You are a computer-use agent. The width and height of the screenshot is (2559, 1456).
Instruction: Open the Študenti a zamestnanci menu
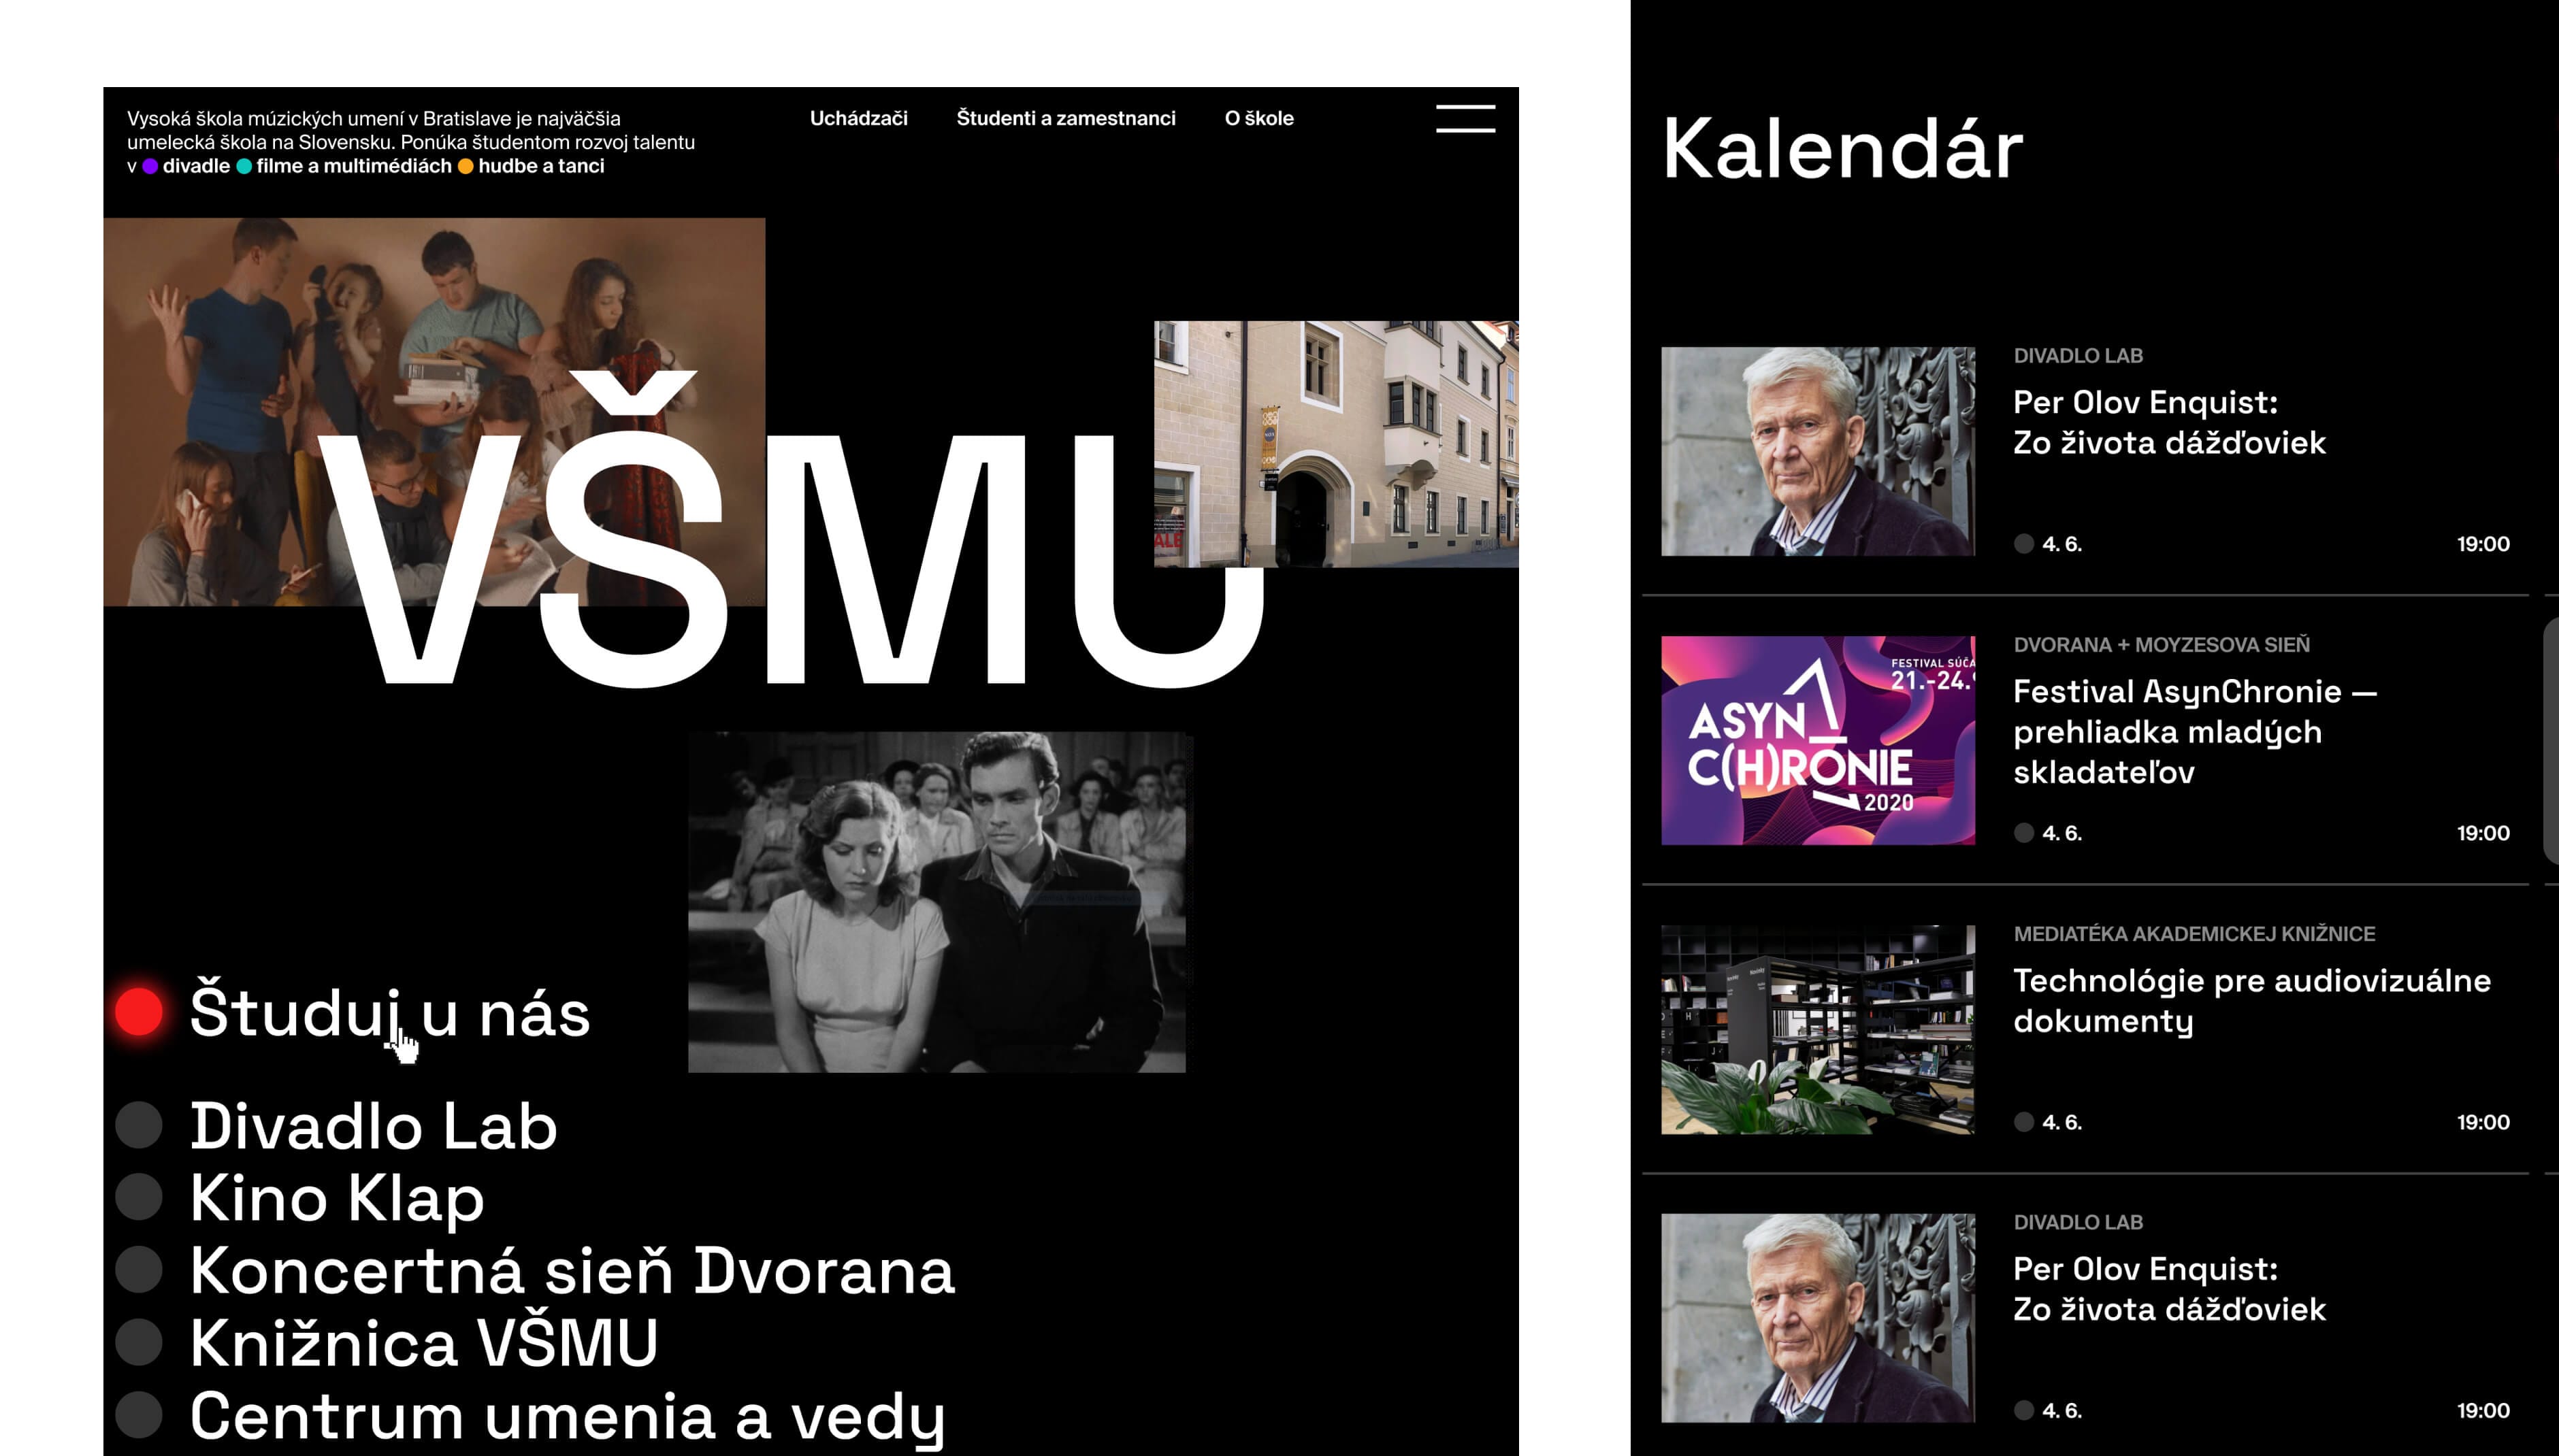point(1065,118)
